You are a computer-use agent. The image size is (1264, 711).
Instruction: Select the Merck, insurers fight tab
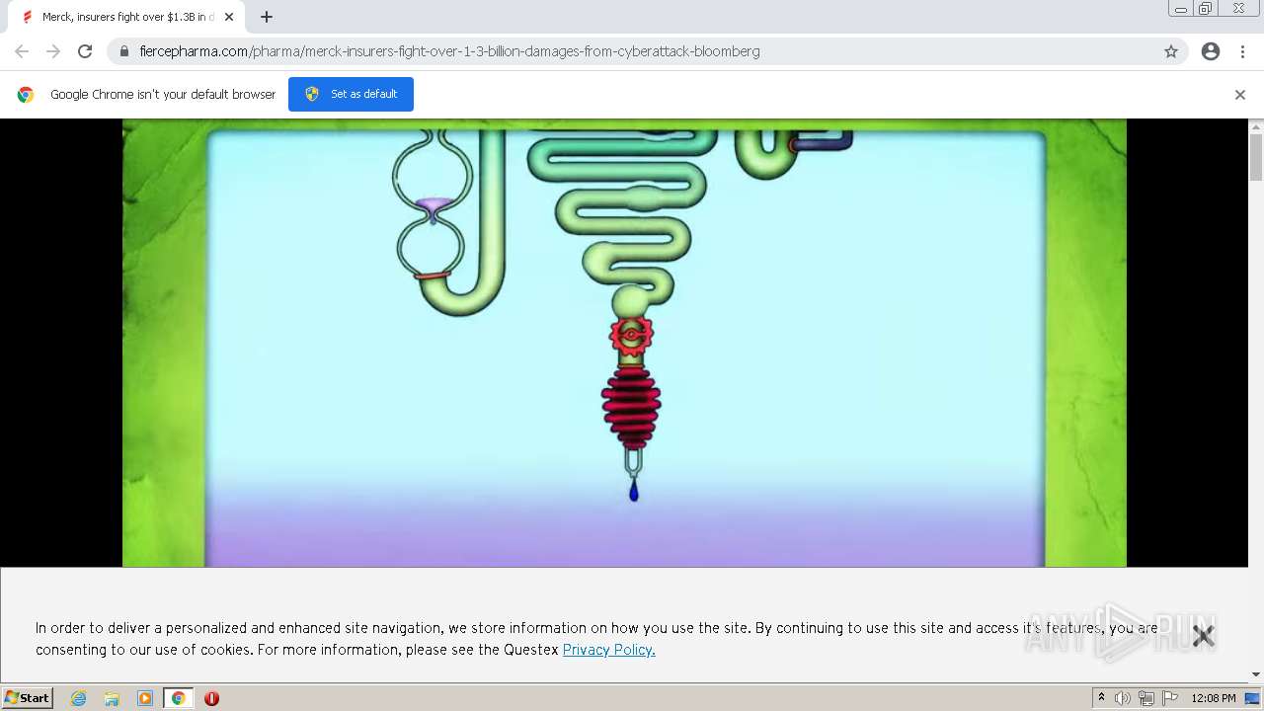click(x=126, y=17)
